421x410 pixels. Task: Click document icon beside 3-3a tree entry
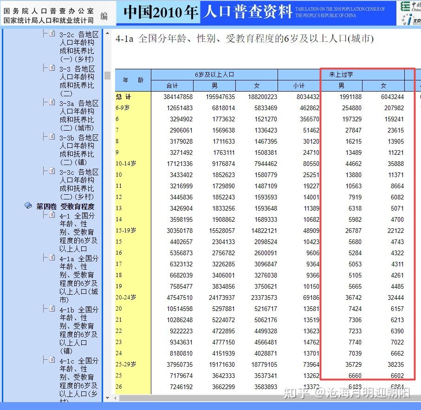click(x=52, y=102)
